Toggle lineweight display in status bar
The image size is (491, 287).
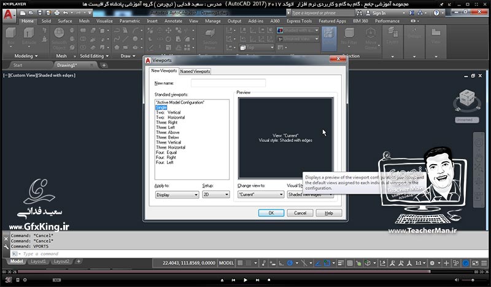click(x=341, y=263)
